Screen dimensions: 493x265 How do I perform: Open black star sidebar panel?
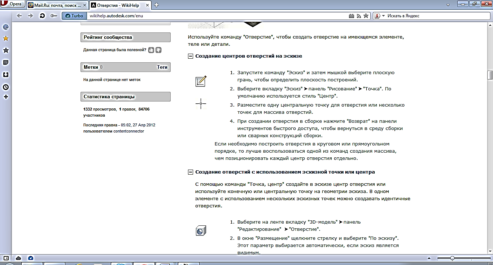coord(5,50)
